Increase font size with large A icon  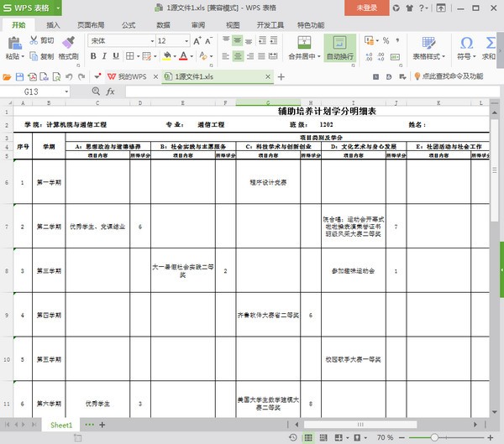tap(197, 41)
